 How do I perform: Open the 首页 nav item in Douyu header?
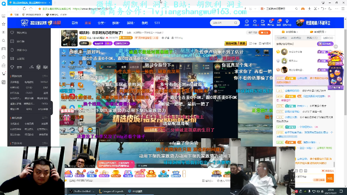click(x=75, y=23)
